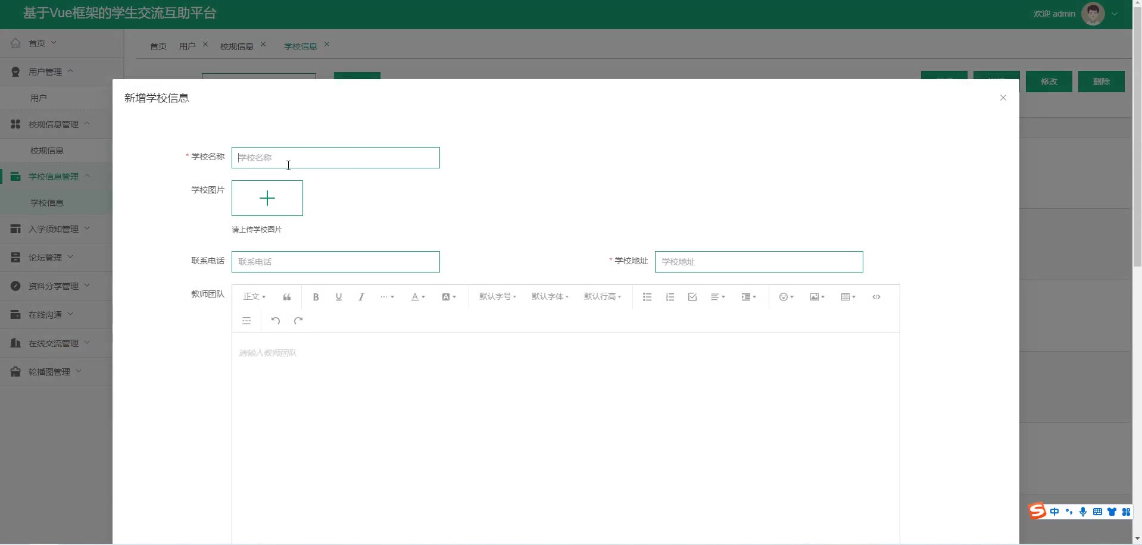Switch Sogou input to Chinese/English mode

pos(1054,512)
